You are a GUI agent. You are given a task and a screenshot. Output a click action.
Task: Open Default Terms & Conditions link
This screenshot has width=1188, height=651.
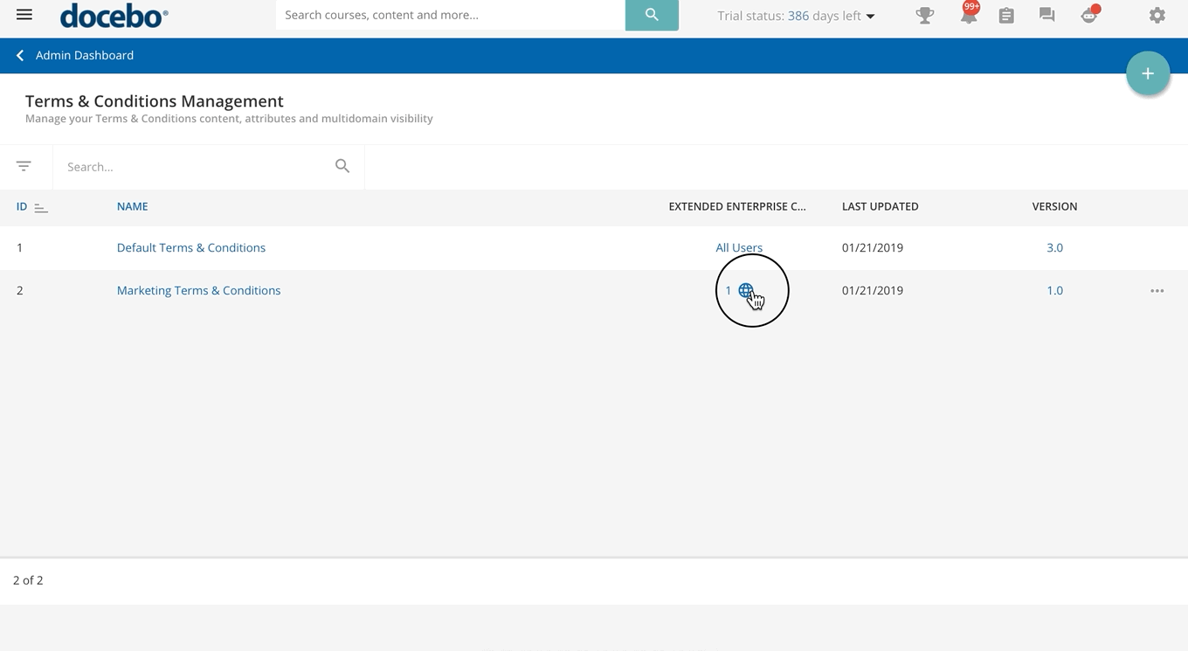[x=191, y=248]
